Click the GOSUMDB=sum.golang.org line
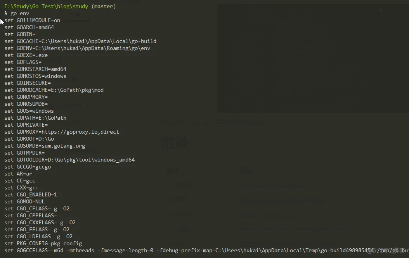Screen dimensions: 409x258 tap(45, 146)
